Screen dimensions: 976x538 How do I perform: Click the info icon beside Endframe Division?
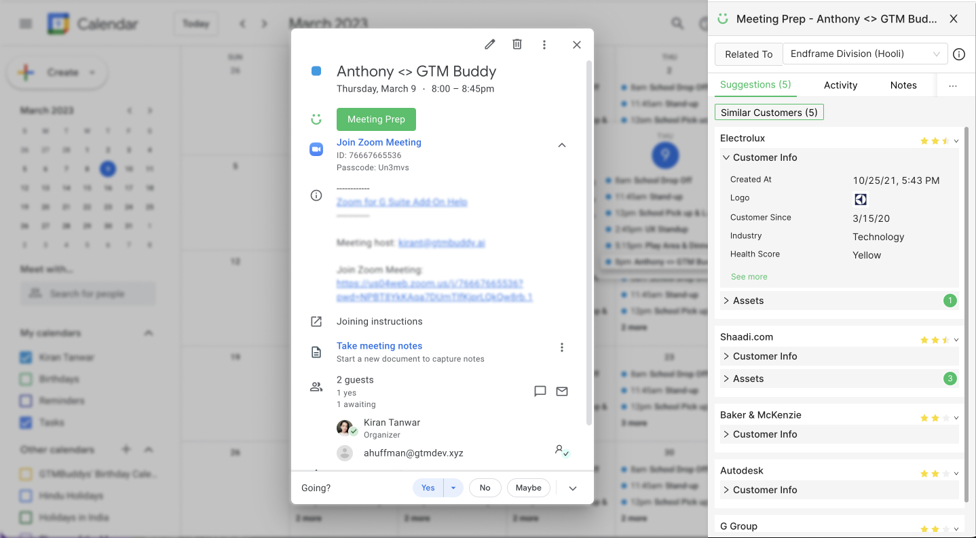pyautogui.click(x=959, y=54)
